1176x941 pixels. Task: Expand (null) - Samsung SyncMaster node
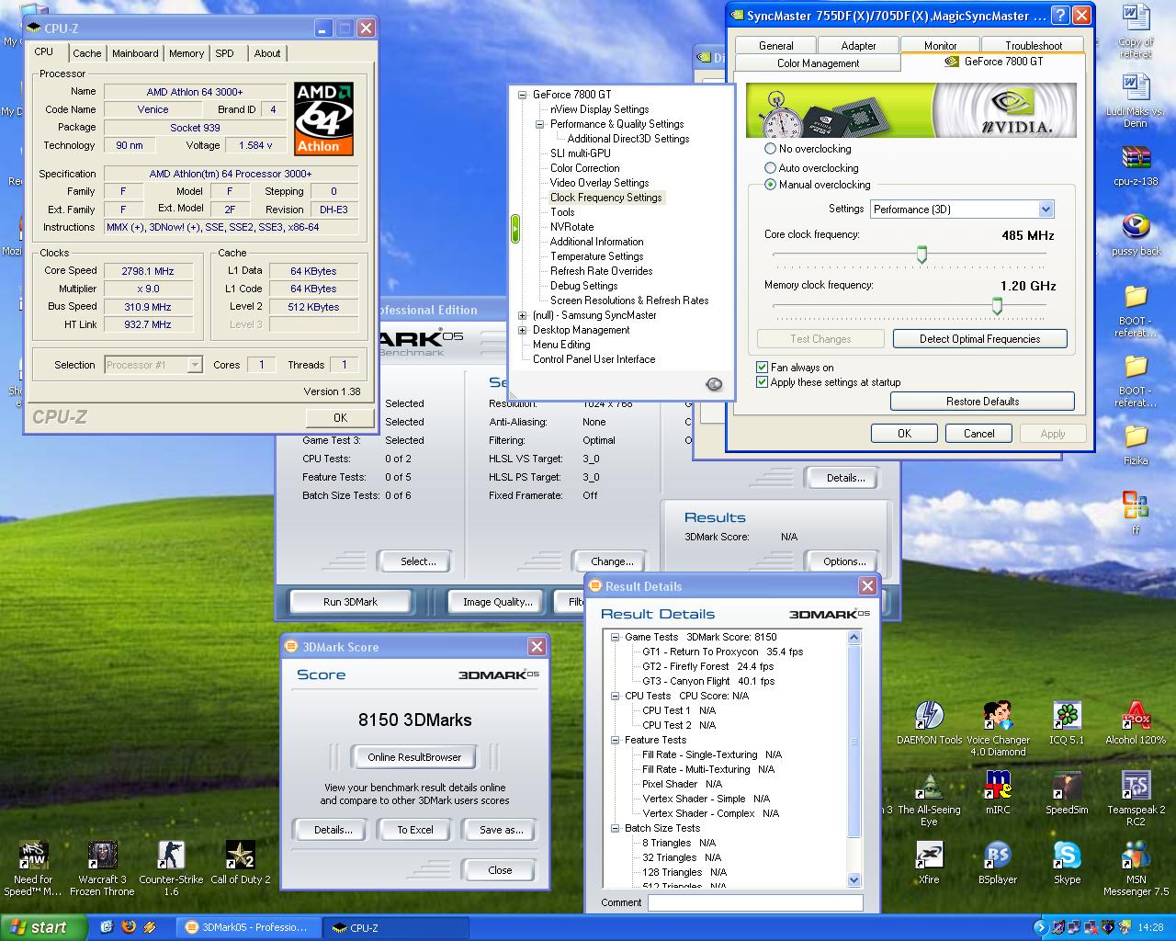523,315
